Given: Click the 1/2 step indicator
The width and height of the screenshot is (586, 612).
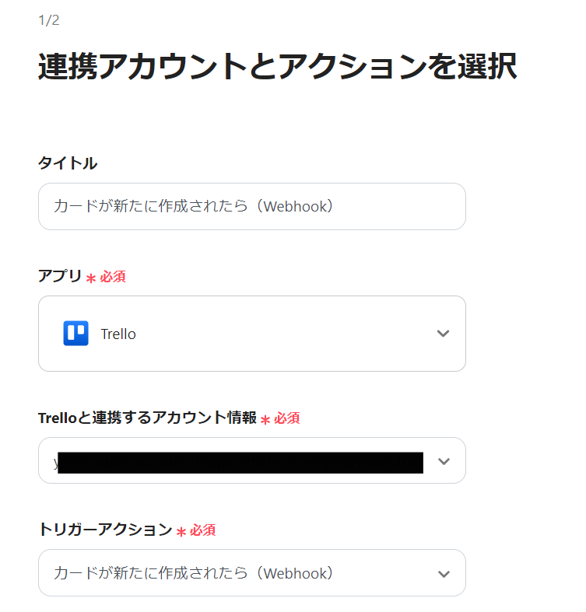Looking at the screenshot, I should click(x=48, y=20).
